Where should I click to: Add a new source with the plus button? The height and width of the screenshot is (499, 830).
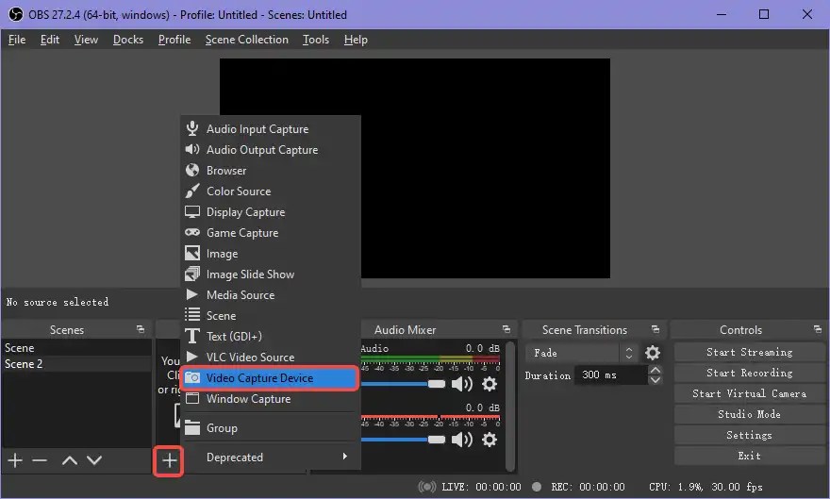pos(169,461)
